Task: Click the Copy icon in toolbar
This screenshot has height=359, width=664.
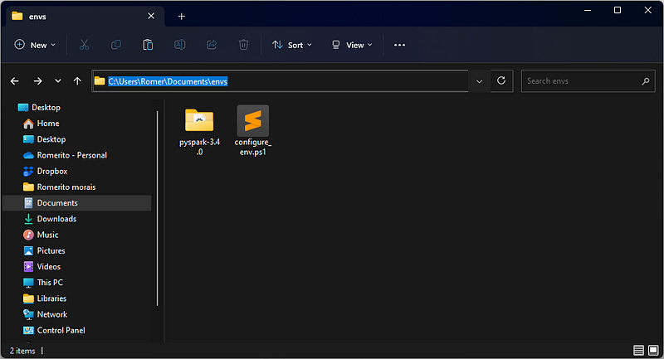Action: 116,45
